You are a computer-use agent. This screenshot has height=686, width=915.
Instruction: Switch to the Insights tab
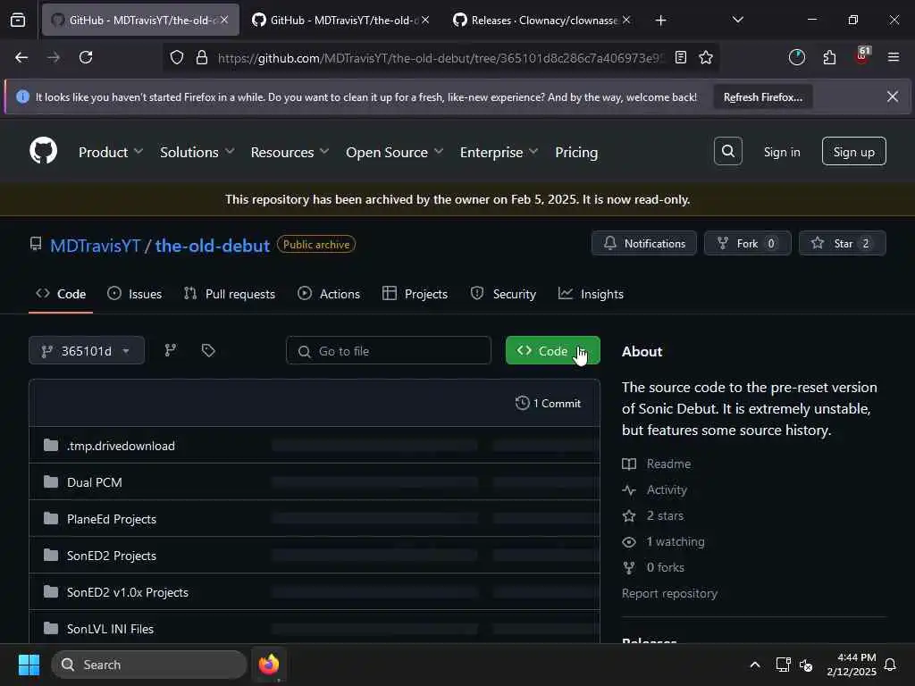(592, 294)
